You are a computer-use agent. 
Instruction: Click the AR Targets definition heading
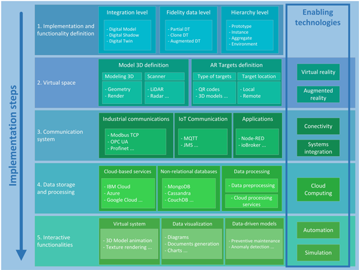pyautogui.click(x=237, y=65)
